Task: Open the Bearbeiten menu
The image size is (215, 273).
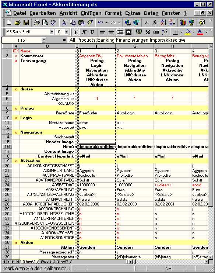Action: tap(43, 13)
